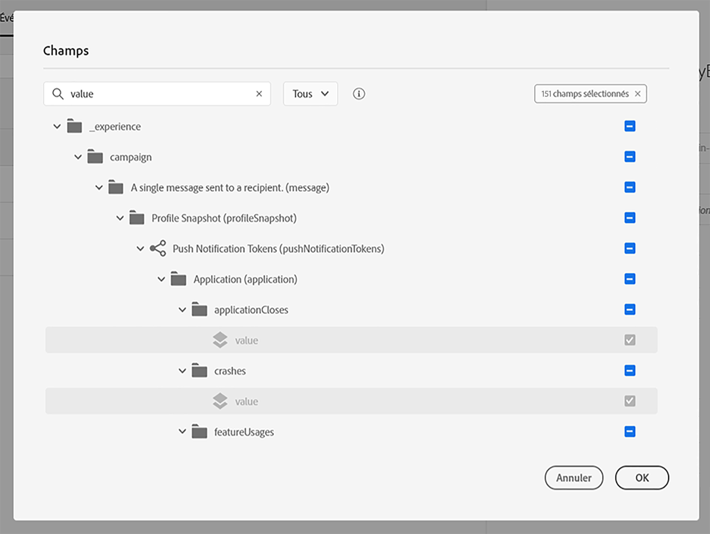Toggle the campaign folder checkbox

tap(630, 157)
